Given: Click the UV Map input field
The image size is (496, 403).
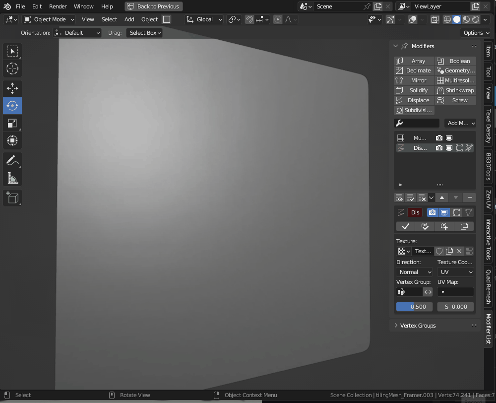Looking at the screenshot, I should point(455,292).
